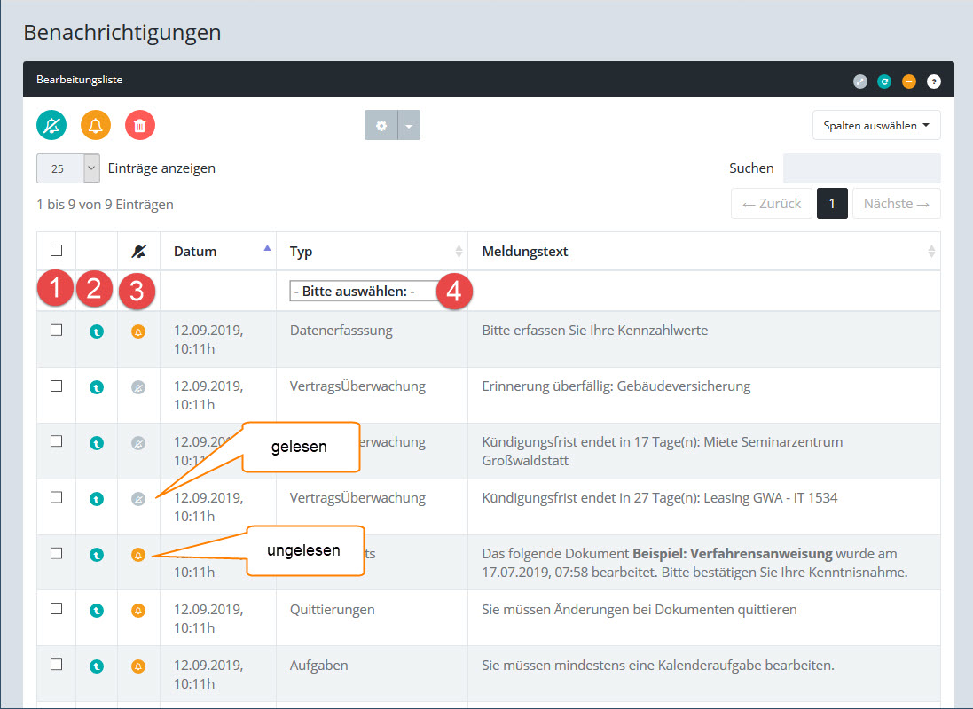
Task: Click the white help question mark icon
Action: click(x=933, y=82)
